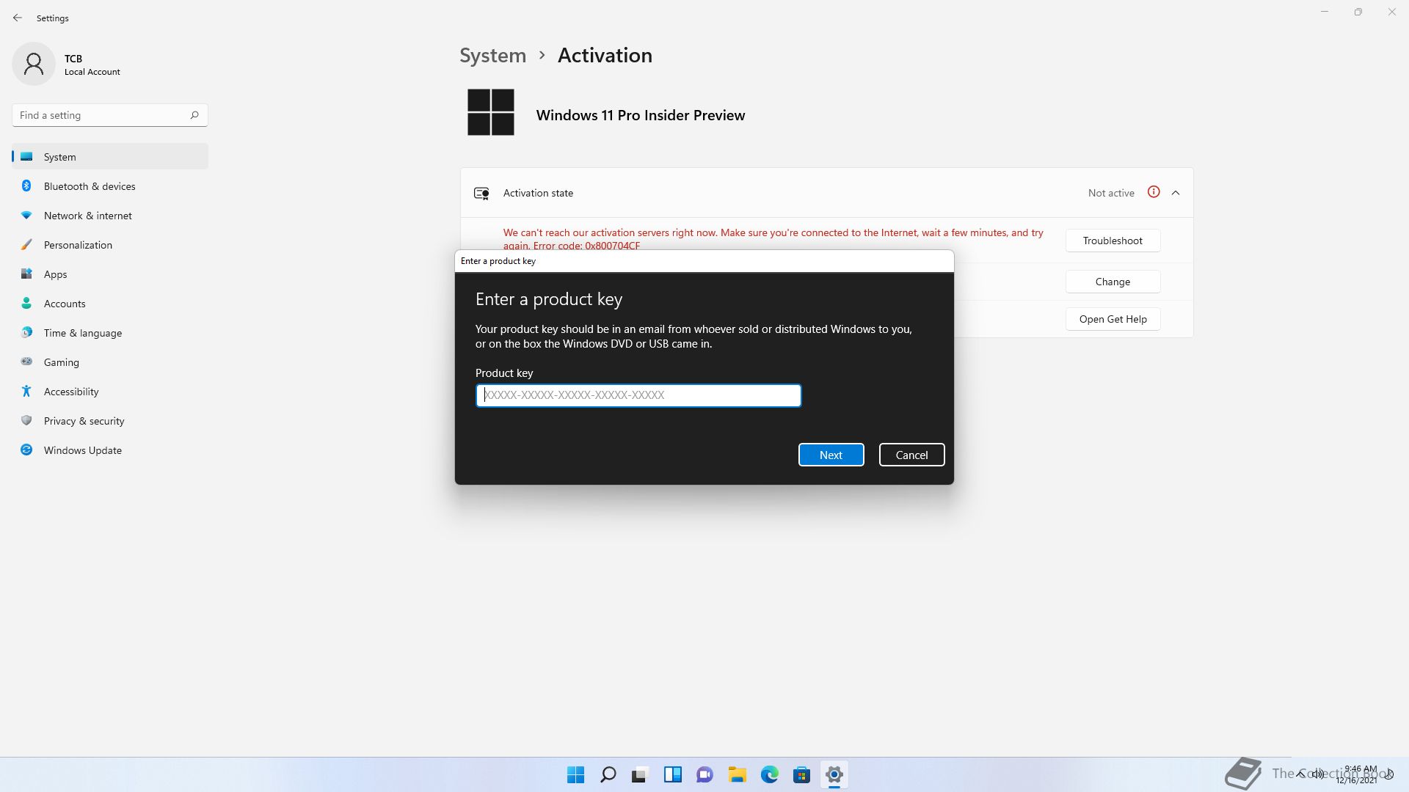
Task: Go back with the Settings back arrow
Action: tap(18, 18)
